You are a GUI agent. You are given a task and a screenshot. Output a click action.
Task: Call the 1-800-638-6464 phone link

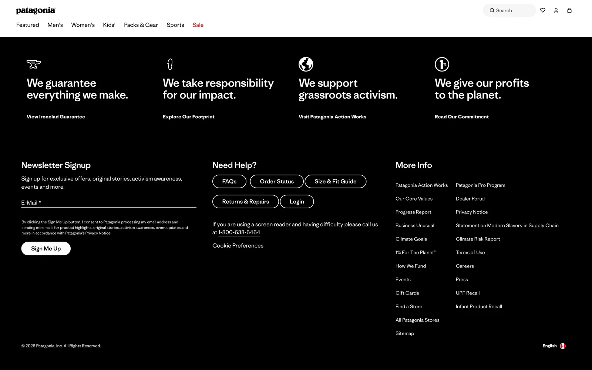(x=239, y=232)
